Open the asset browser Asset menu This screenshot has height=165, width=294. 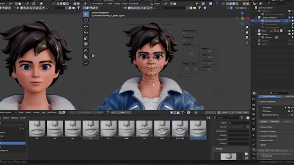point(22,118)
